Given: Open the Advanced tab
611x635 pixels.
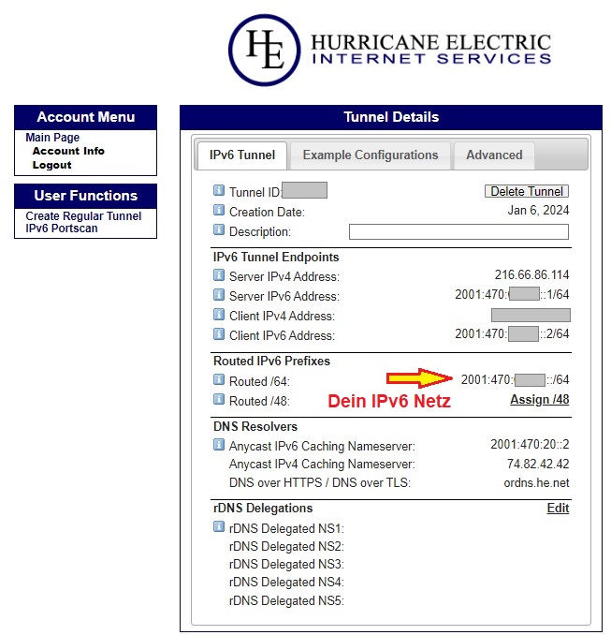Looking at the screenshot, I should [x=494, y=155].
